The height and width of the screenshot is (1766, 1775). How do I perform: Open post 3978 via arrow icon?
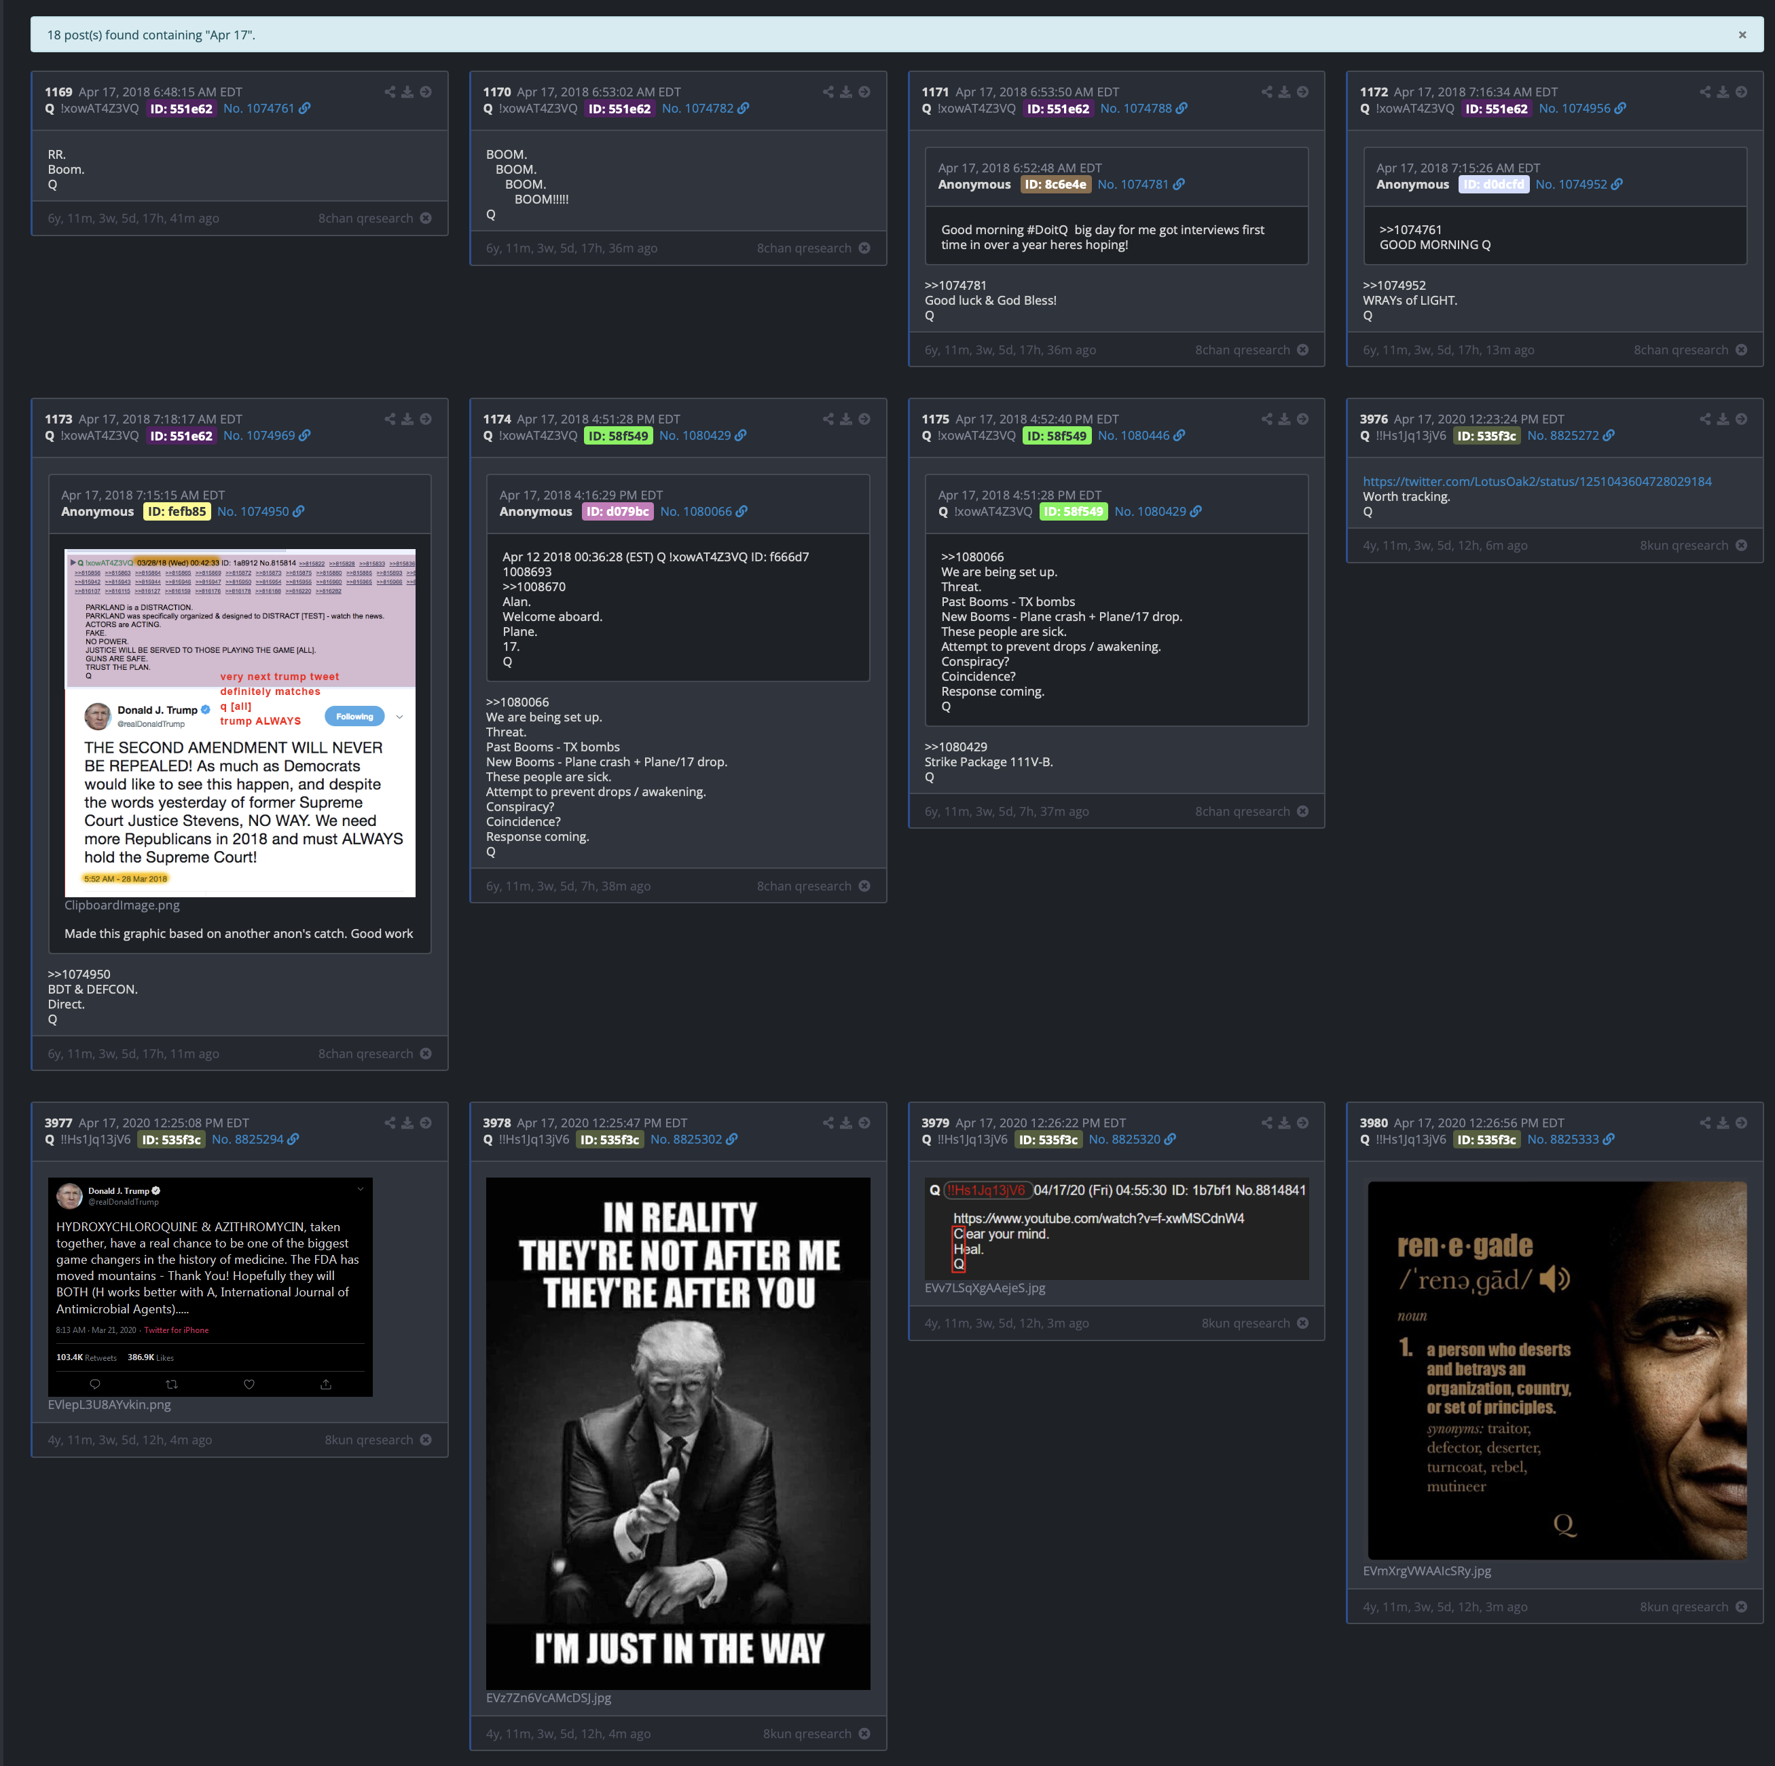pyautogui.click(x=864, y=1122)
